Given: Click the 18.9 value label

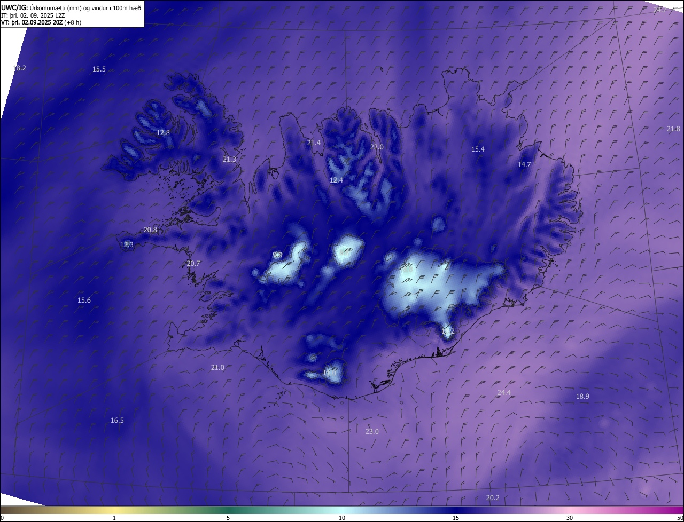Looking at the screenshot, I should 582,397.
